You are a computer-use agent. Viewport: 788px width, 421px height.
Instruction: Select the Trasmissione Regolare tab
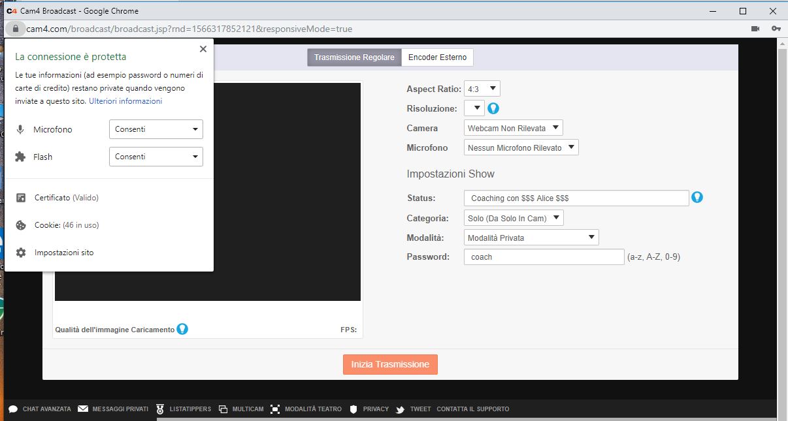click(x=354, y=57)
